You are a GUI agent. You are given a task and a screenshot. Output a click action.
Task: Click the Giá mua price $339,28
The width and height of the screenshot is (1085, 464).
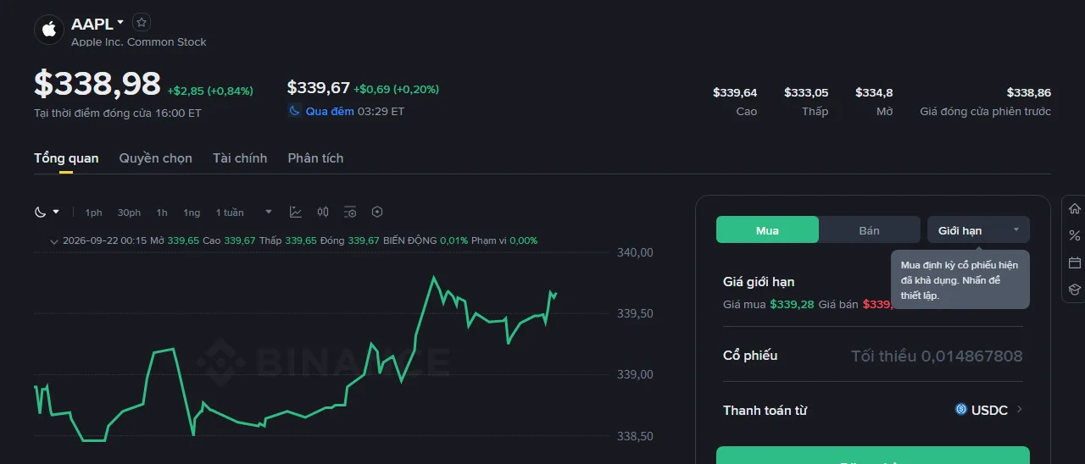point(792,304)
